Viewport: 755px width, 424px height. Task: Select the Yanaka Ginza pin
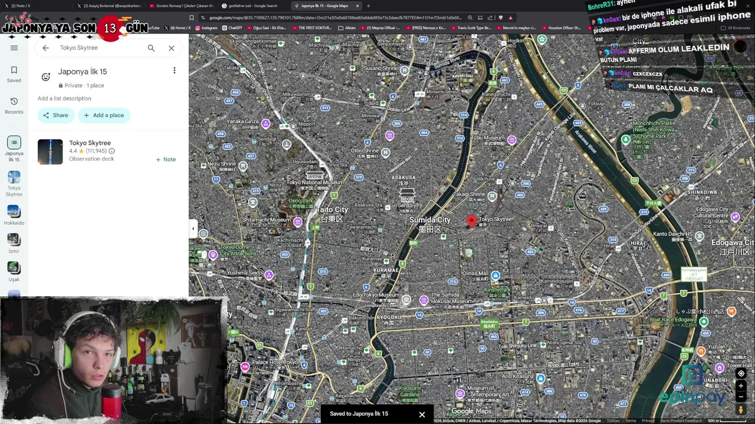pyautogui.click(x=266, y=124)
